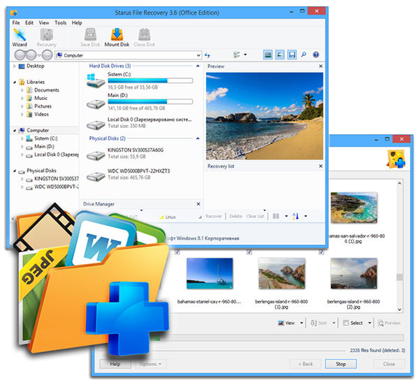Screen dimensions: 419x380
Task: Toggle the Select checkbox in wizard toolbar
Action: [x=346, y=323]
